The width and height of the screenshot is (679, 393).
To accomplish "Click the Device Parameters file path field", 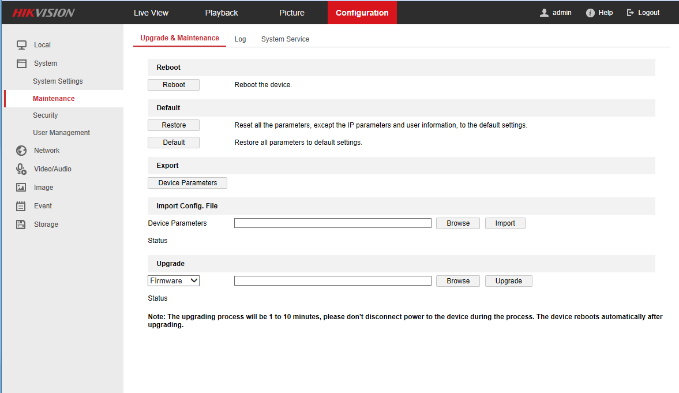I will tap(332, 223).
